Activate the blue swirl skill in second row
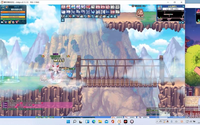This screenshot has width=200, height=125. tap(93, 12)
